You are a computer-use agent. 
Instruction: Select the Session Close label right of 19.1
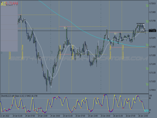coord(123,52)
